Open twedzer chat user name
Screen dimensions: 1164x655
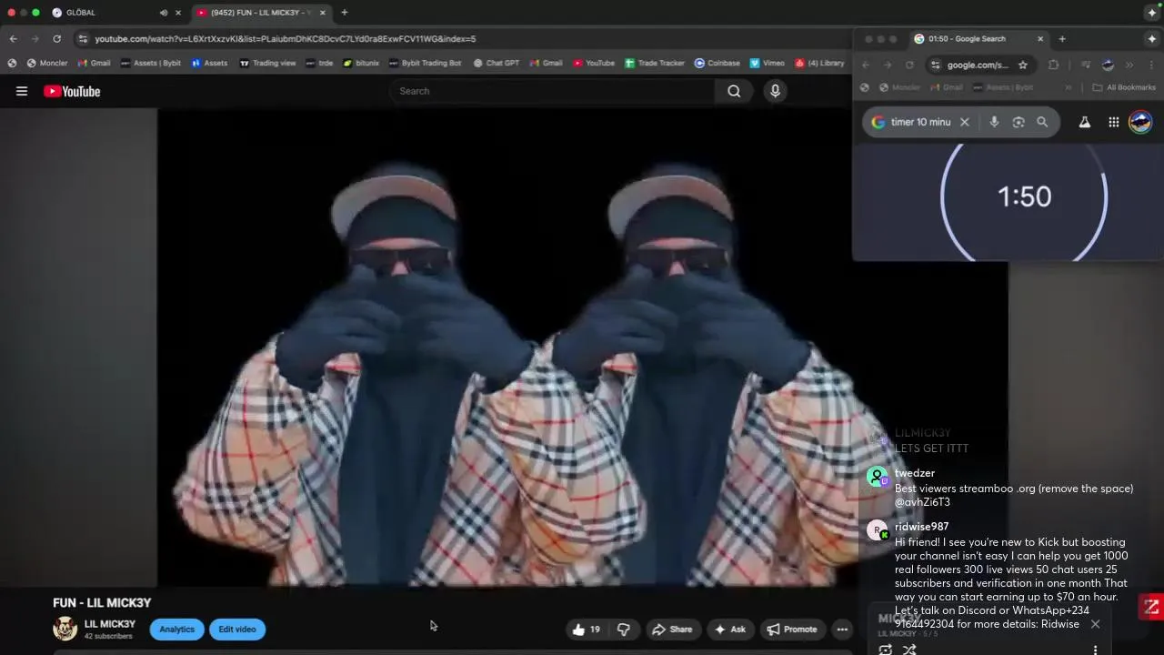coord(915,473)
